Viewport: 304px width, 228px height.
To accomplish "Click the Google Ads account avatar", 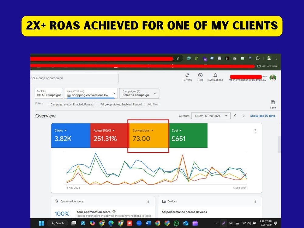I will coord(273,78).
